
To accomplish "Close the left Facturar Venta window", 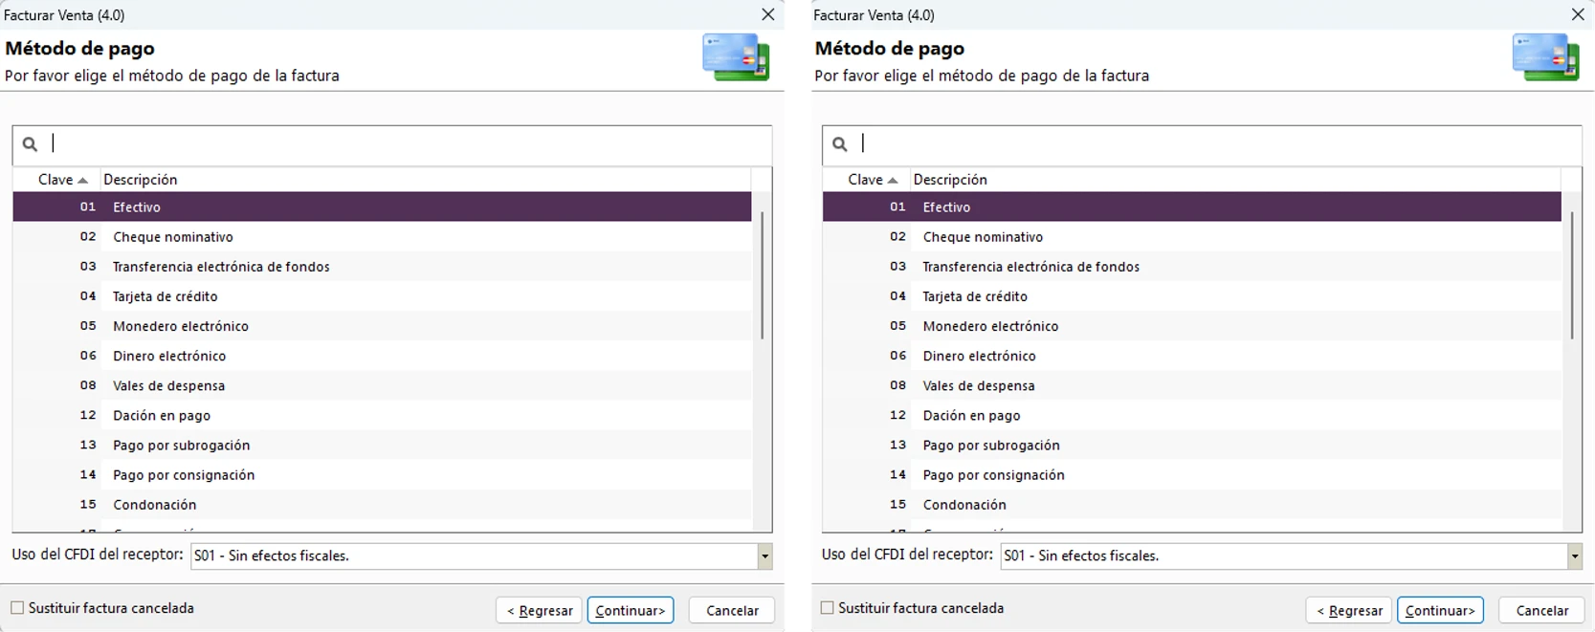I will (767, 14).
